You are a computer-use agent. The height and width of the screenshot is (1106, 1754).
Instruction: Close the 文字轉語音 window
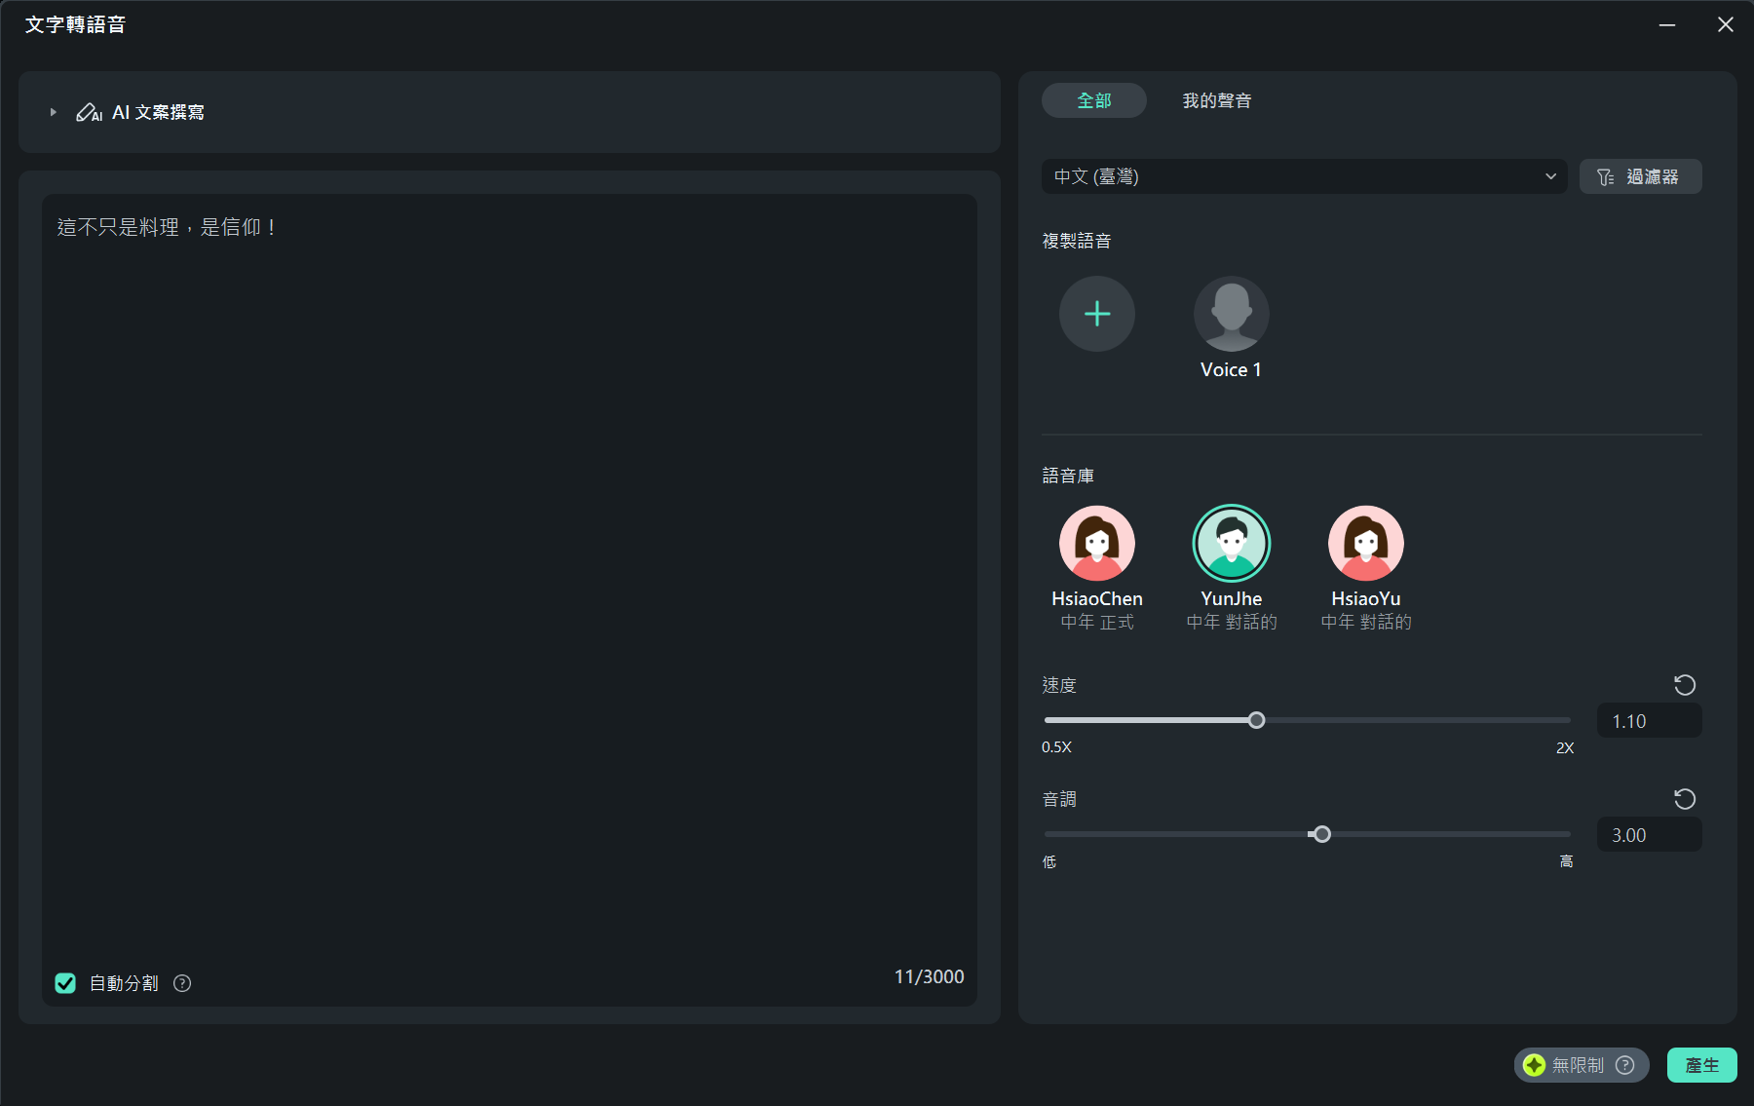pyautogui.click(x=1726, y=24)
